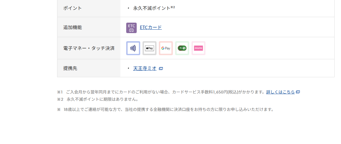Screen dimensions: 341x144
Task: Click the contactless touch payment icon
Action: 133,48
